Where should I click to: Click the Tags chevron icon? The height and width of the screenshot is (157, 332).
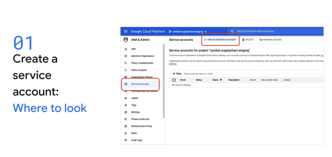(126, 105)
